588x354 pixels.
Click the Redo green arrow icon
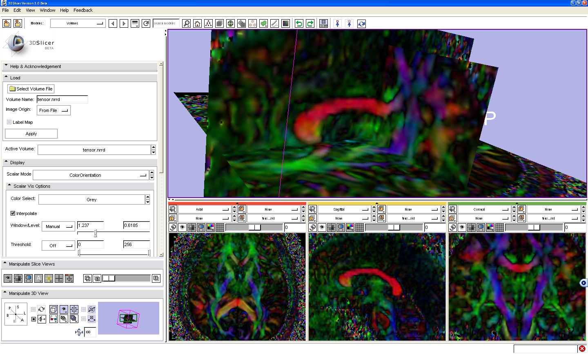310,24
